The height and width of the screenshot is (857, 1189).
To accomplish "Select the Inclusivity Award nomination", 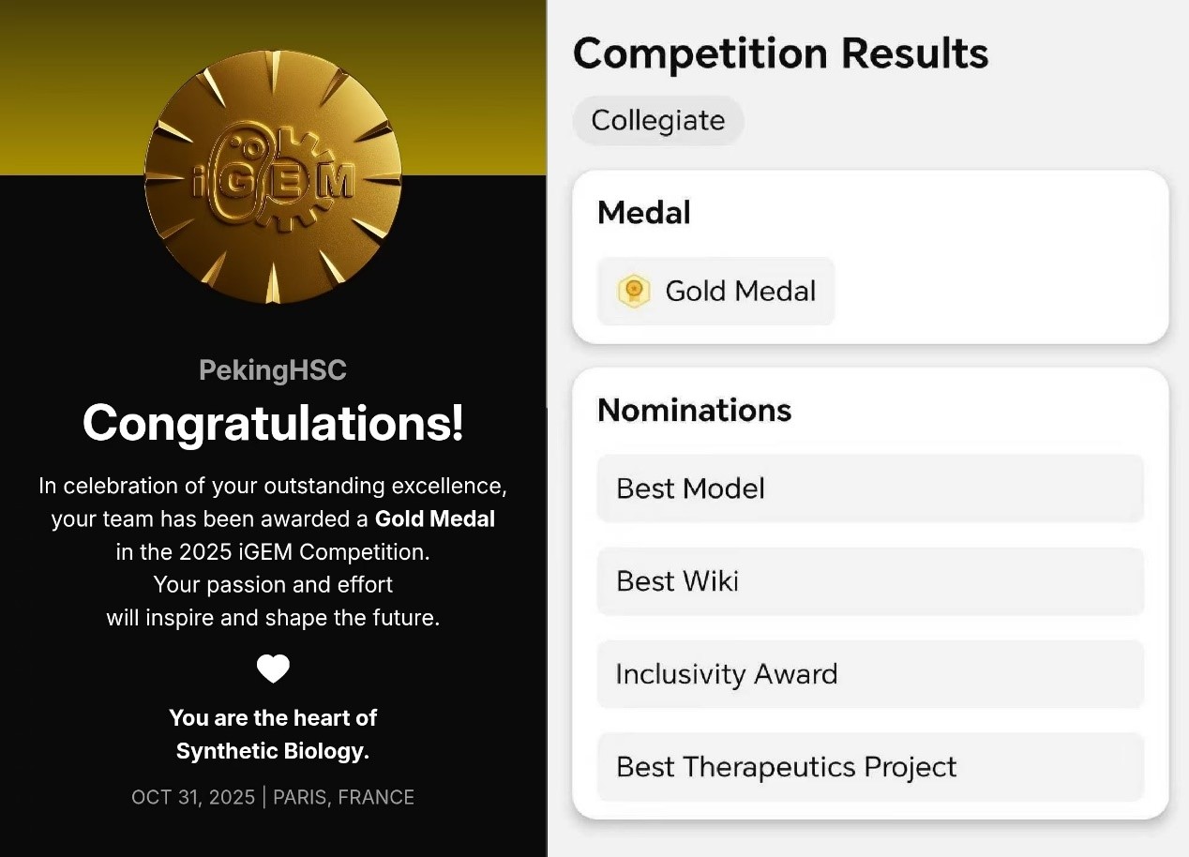I will [x=870, y=674].
